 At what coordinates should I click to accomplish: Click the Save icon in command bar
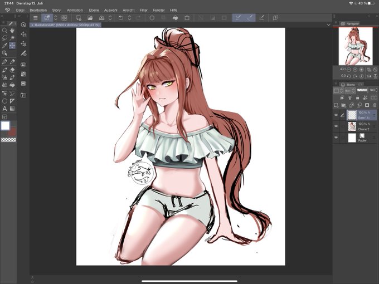pos(101,18)
